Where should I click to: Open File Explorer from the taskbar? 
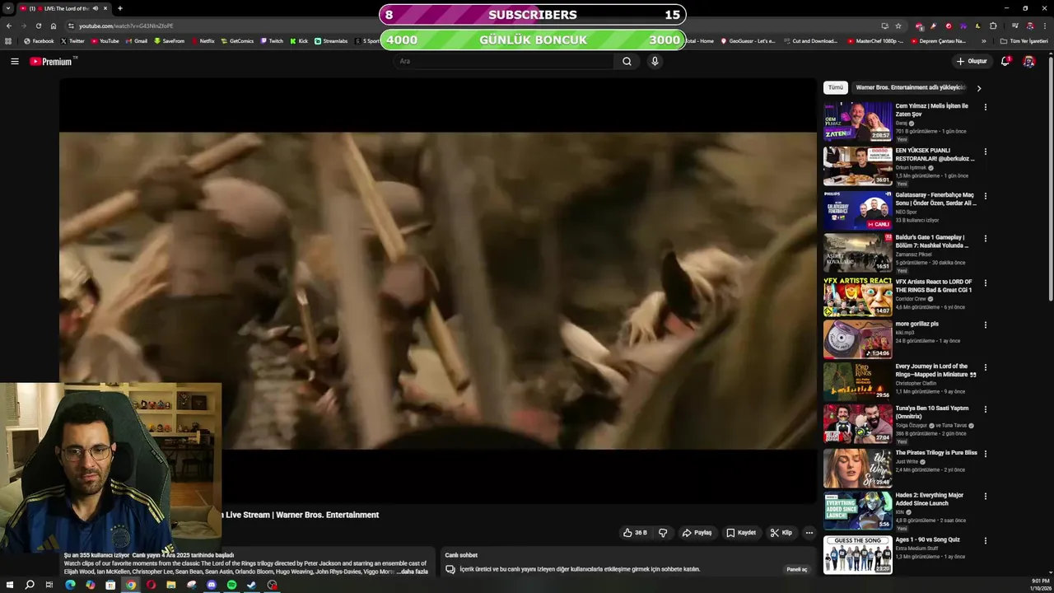click(x=171, y=585)
